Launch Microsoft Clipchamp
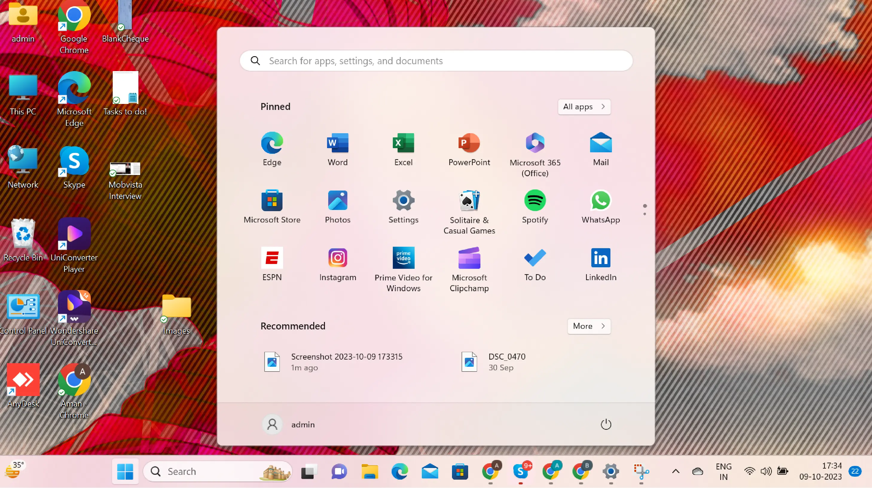 click(469, 269)
